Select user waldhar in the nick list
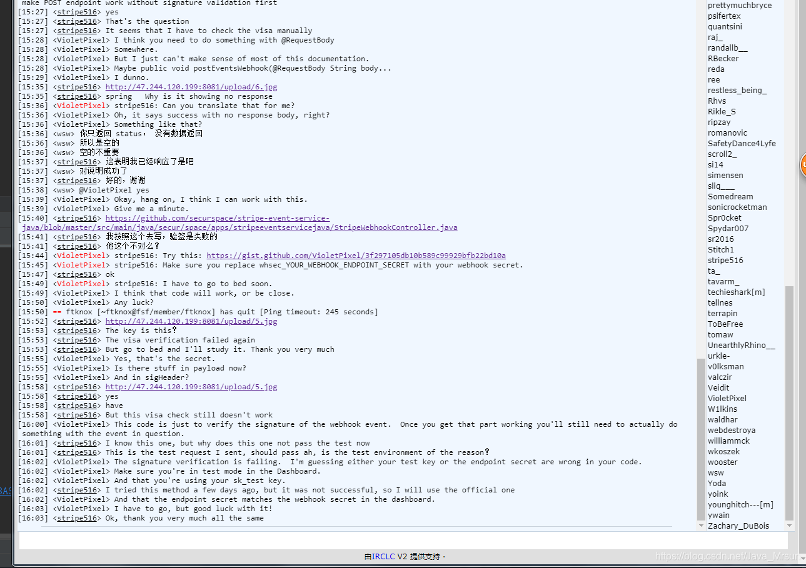This screenshot has width=806, height=568. click(x=723, y=420)
